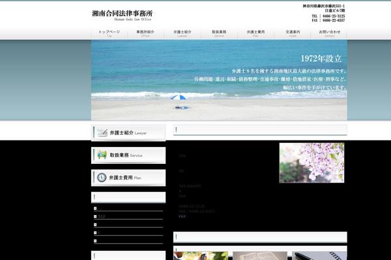Click the 弁護士費用 Plan sidebar banner
The image size is (391, 260).
coord(128,177)
